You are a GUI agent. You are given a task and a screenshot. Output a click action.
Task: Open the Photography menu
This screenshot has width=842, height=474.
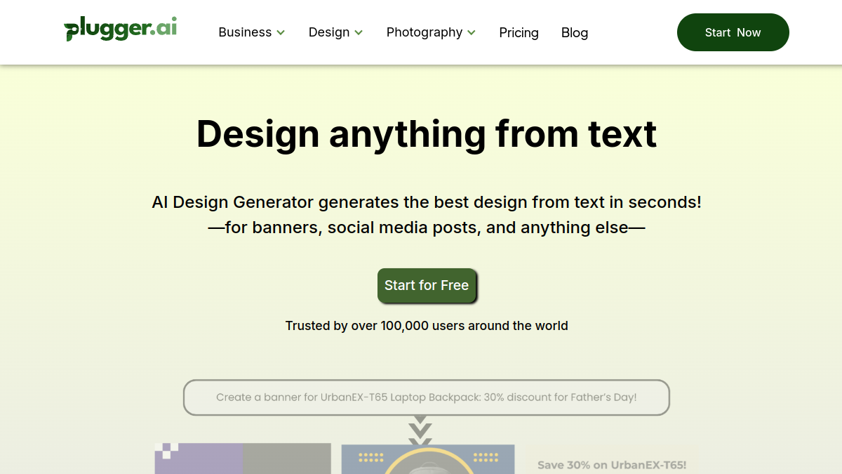point(431,32)
